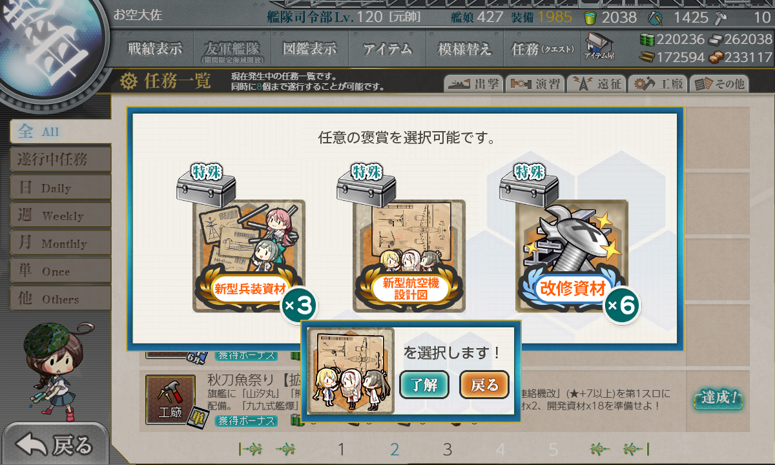Jump to last page arrow icon

(x=637, y=449)
